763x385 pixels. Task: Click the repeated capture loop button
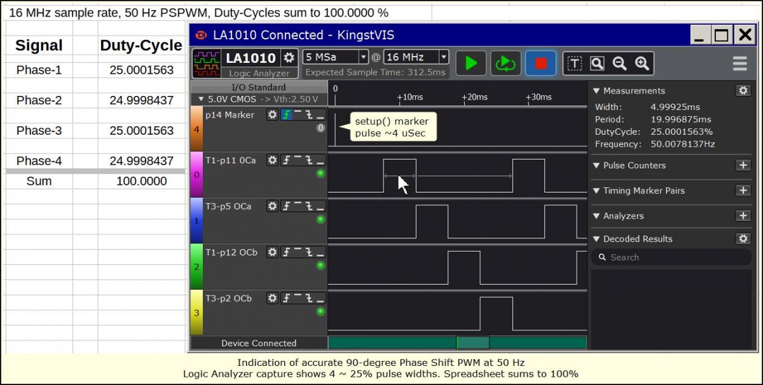tap(505, 63)
